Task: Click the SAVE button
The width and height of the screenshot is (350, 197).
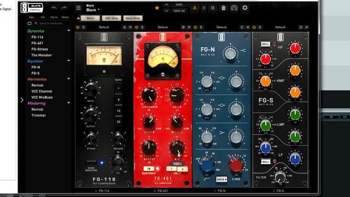Action: [x=179, y=5]
